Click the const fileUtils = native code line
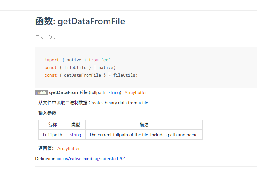This screenshot has width=257, height=177. tap(80, 68)
